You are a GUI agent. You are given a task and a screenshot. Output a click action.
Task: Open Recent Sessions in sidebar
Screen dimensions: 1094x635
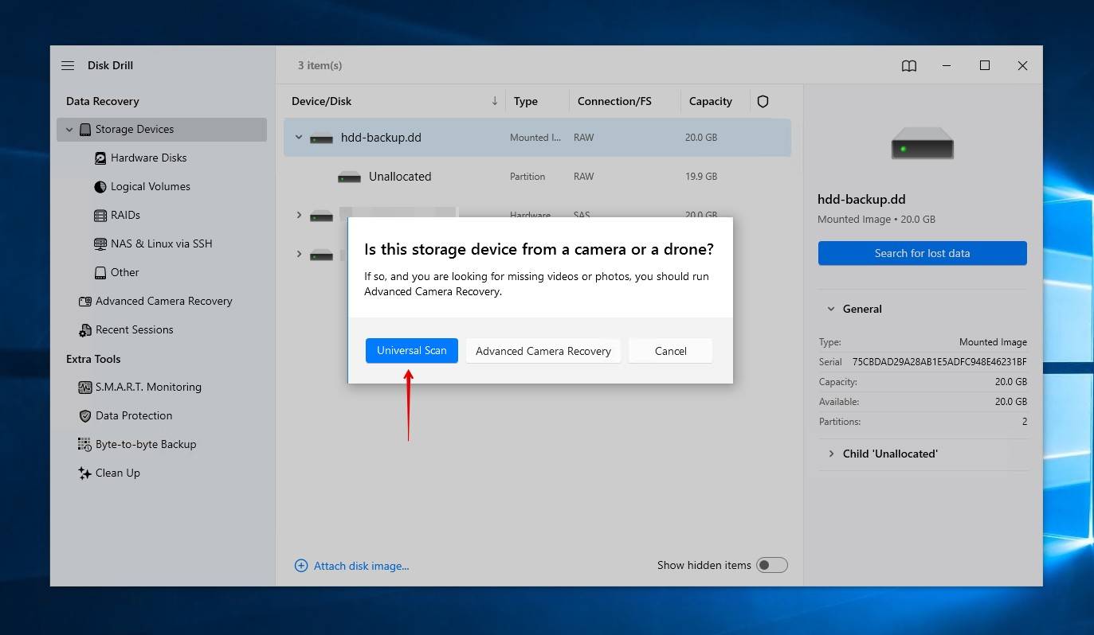coord(134,329)
